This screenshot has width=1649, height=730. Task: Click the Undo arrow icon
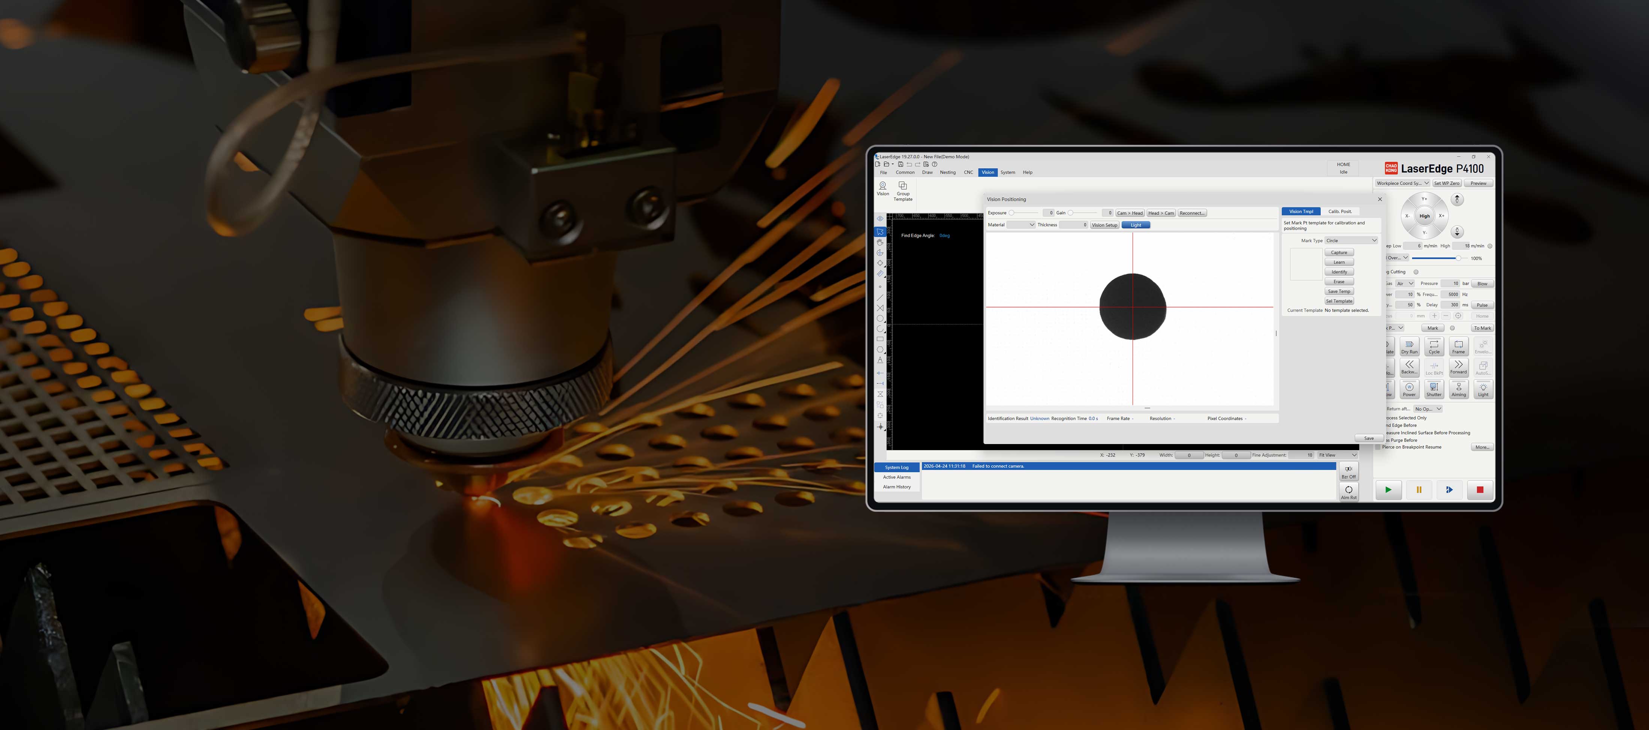point(909,164)
